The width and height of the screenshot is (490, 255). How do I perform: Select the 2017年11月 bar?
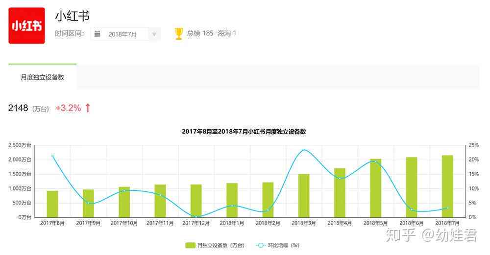160,201
